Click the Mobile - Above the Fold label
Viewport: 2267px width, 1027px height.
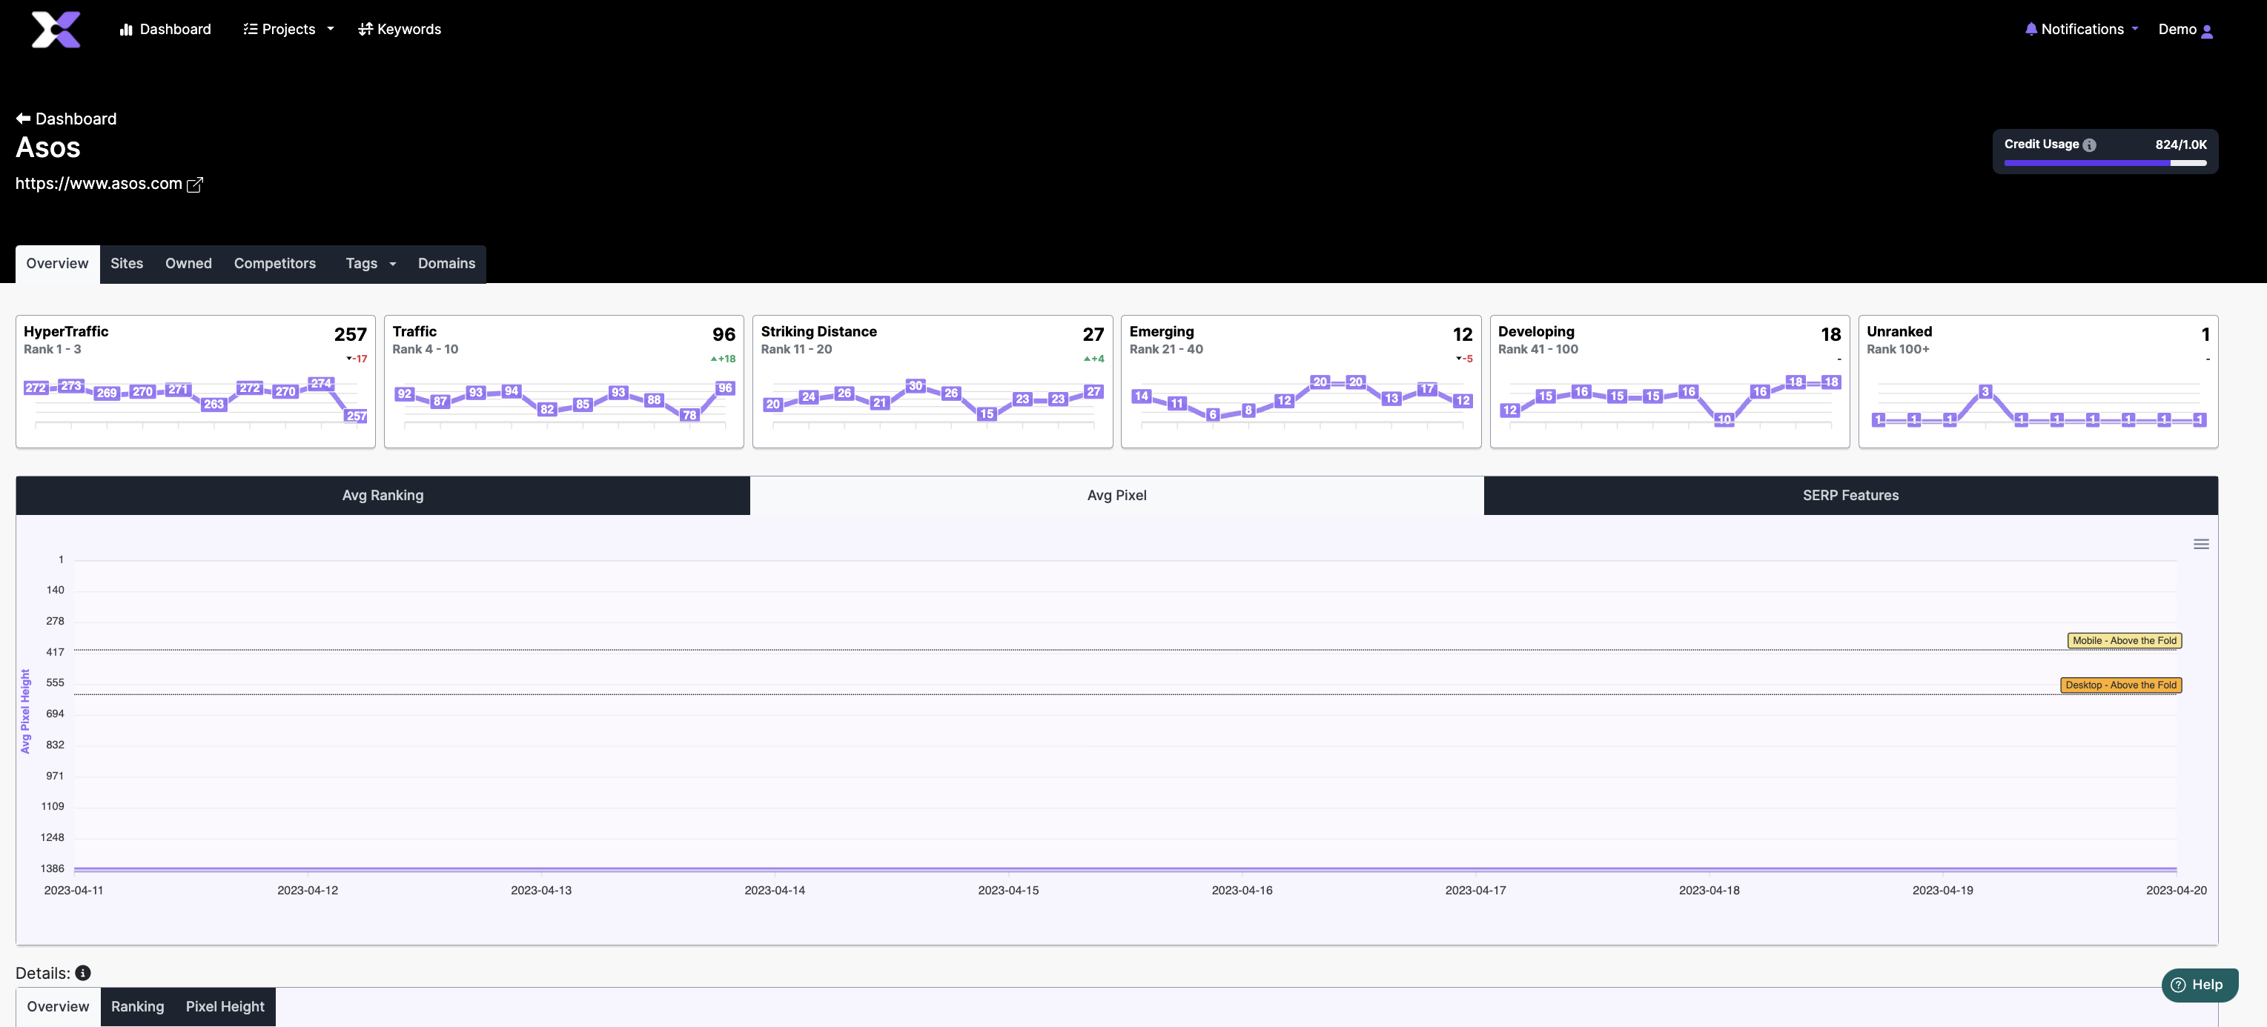pyautogui.click(x=2124, y=641)
